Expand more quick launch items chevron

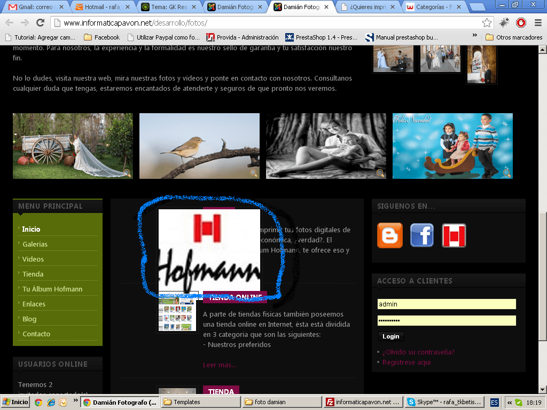click(75, 400)
